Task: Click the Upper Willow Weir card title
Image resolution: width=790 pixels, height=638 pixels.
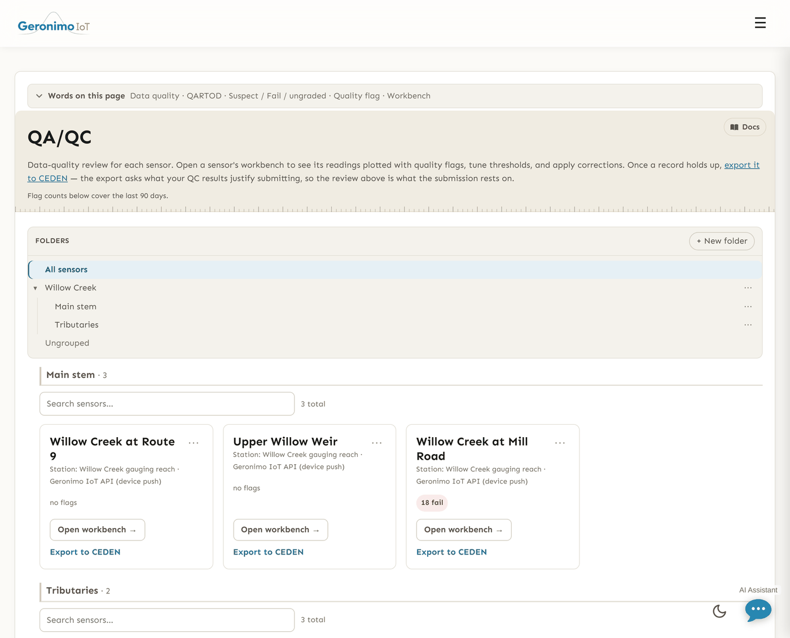Action: coord(285,442)
